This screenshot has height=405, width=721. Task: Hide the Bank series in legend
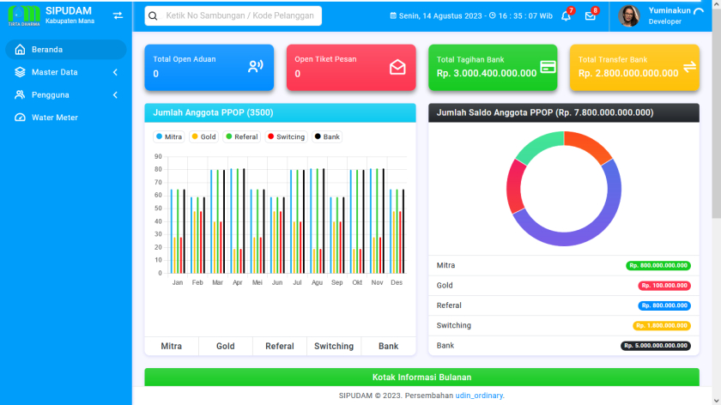tap(327, 136)
